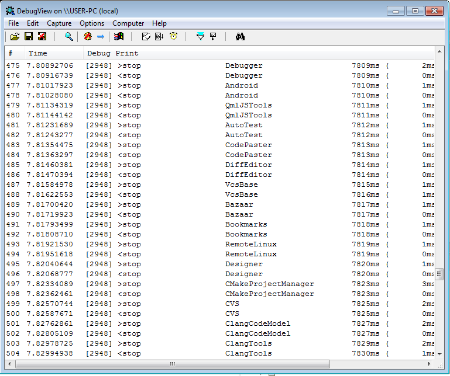Click the Windows flag capture icon
The width and height of the screenshot is (450, 376).
(119, 37)
